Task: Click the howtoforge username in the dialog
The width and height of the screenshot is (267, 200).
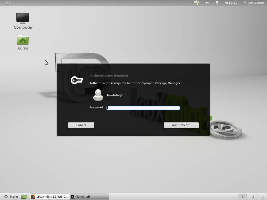Action: coord(115,95)
